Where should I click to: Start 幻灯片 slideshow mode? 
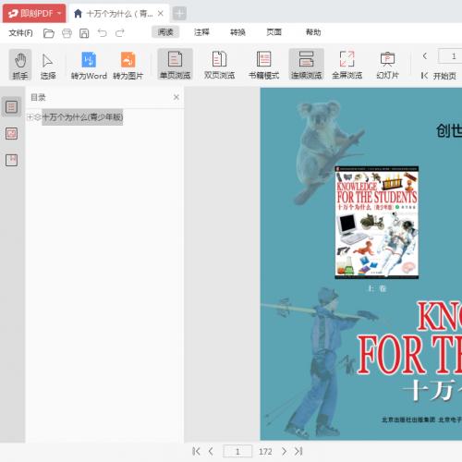coord(387,65)
